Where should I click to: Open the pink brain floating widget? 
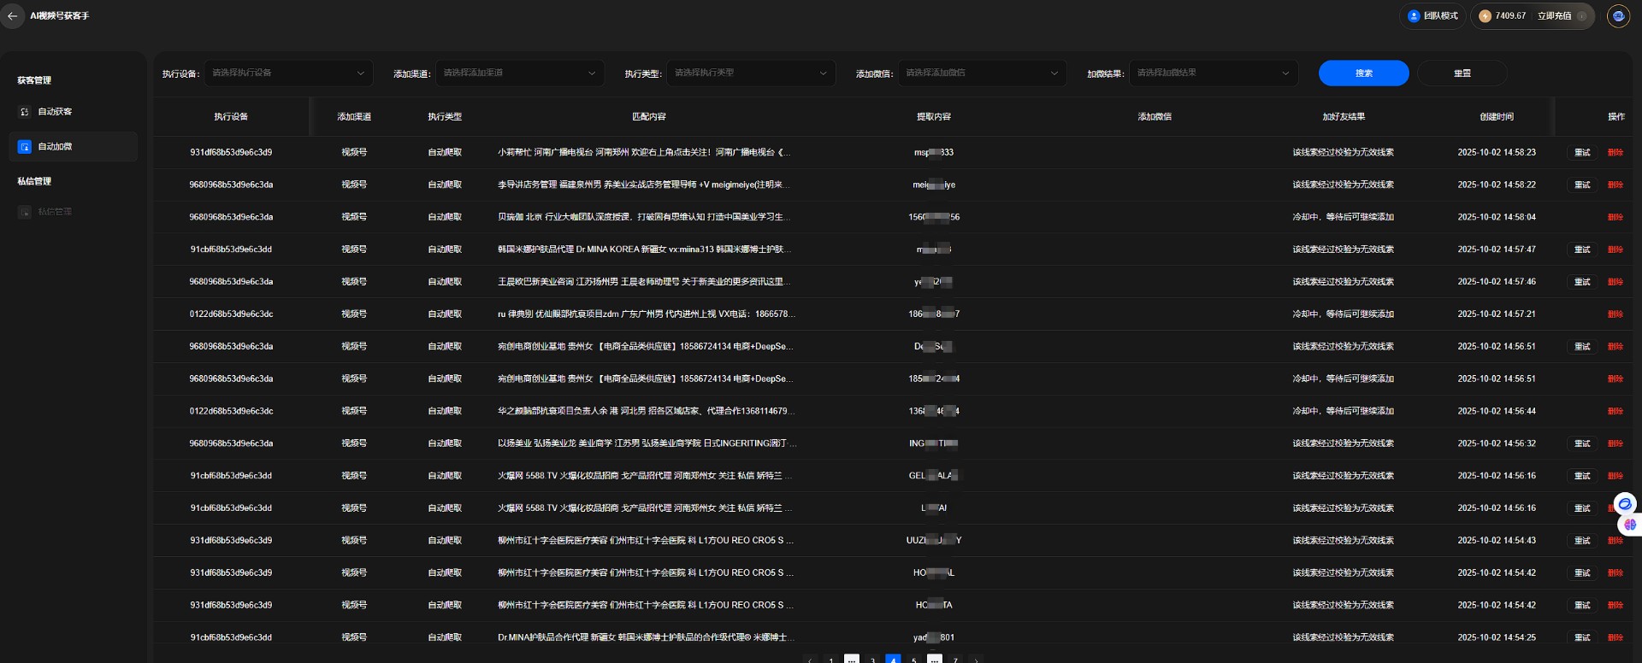pyautogui.click(x=1630, y=525)
